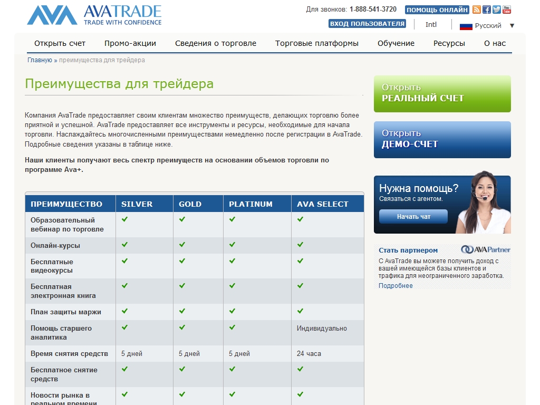
Task: Open the Торговые платформы menu
Action: (316, 43)
